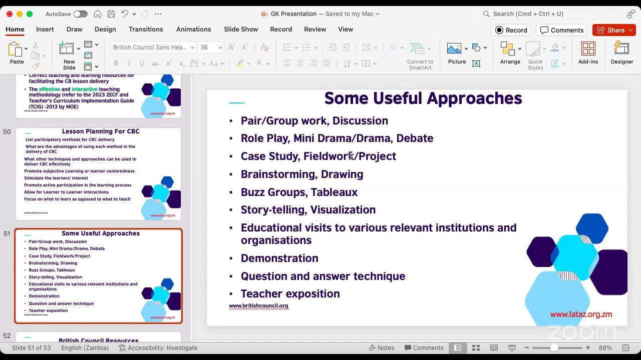Image resolution: width=641 pixels, height=360 pixels.
Task: Reset the slide layout icon
Action: click(x=88, y=55)
